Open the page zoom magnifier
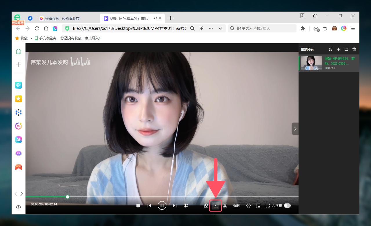371x226 pixels. pos(192,28)
